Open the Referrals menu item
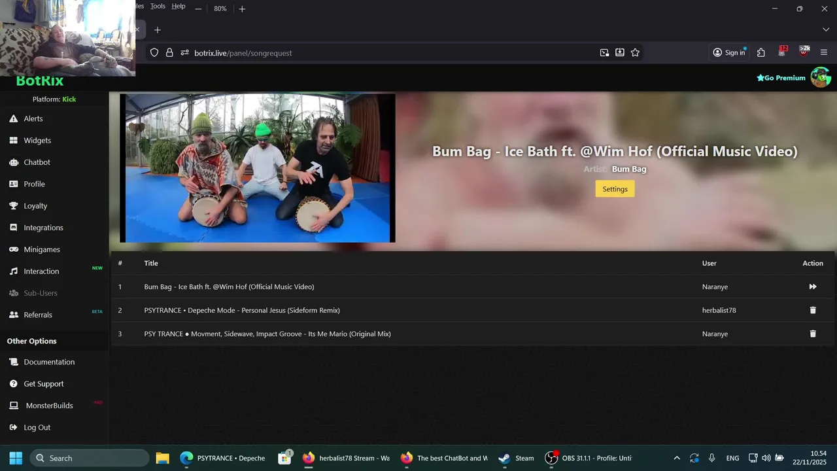This screenshot has width=837, height=471. point(38,315)
